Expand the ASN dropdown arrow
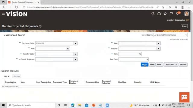 pyautogui.click(x=68, y=49)
